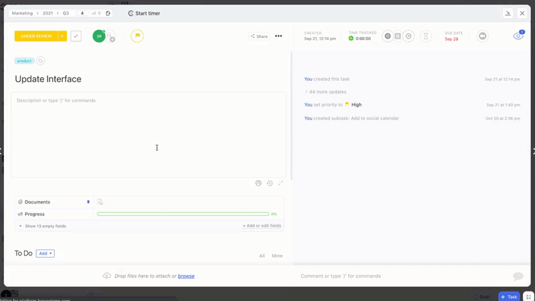Image resolution: width=535 pixels, height=301 pixels.
Task: Click the Under Review status button
Action: [36, 36]
